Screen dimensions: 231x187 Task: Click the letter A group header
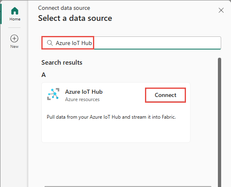click(x=43, y=75)
